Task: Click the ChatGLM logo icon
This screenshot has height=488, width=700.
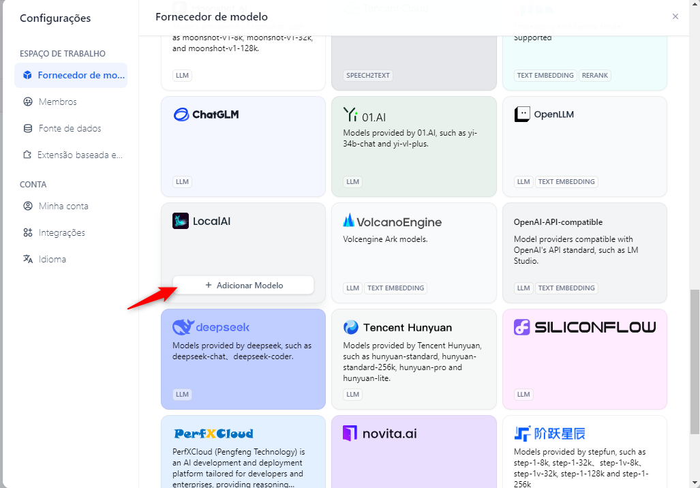Action: [x=181, y=115]
